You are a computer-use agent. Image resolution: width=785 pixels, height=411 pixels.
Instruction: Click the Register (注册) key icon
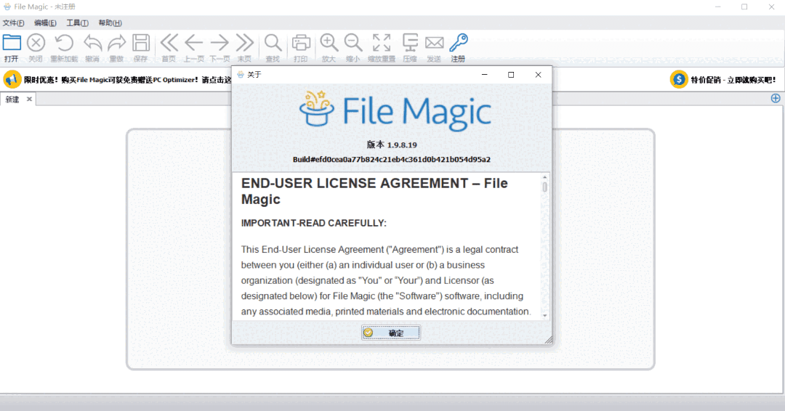coord(458,43)
